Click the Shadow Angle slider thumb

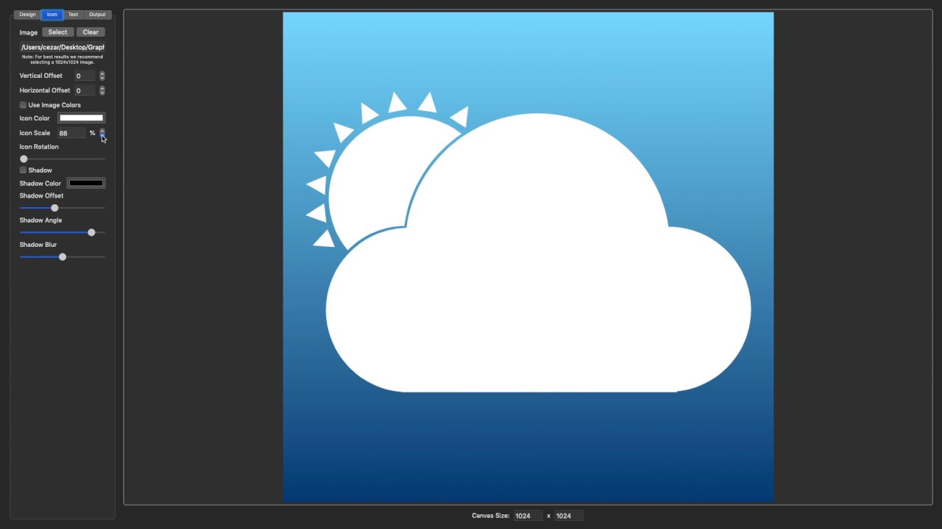(91, 232)
